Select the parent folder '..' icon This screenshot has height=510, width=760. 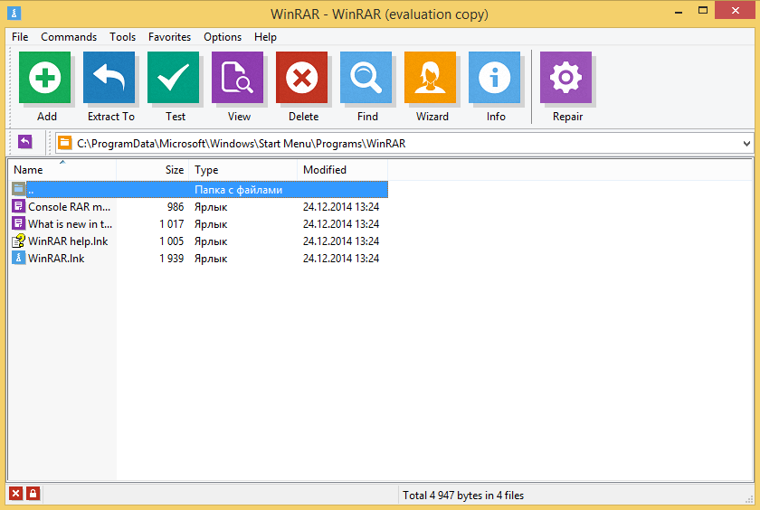point(18,189)
